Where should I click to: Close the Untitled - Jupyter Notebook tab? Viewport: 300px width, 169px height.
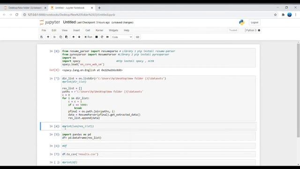click(92, 8)
